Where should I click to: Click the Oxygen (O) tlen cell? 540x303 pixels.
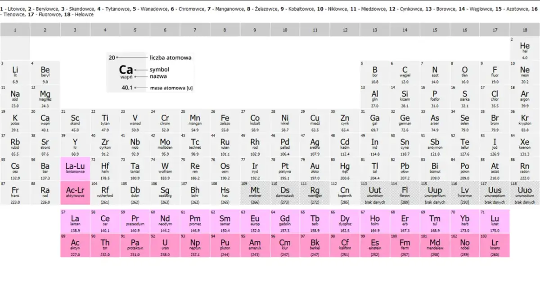[465, 72]
